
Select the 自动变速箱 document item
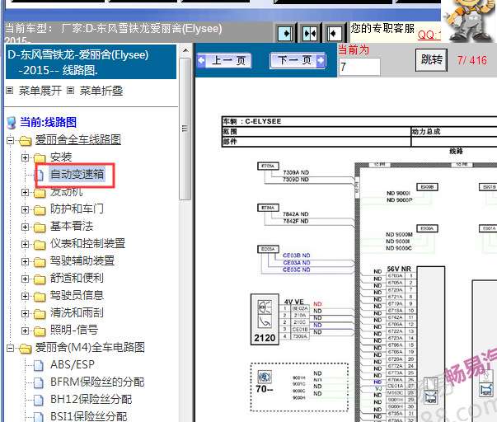pyautogui.click(x=77, y=175)
